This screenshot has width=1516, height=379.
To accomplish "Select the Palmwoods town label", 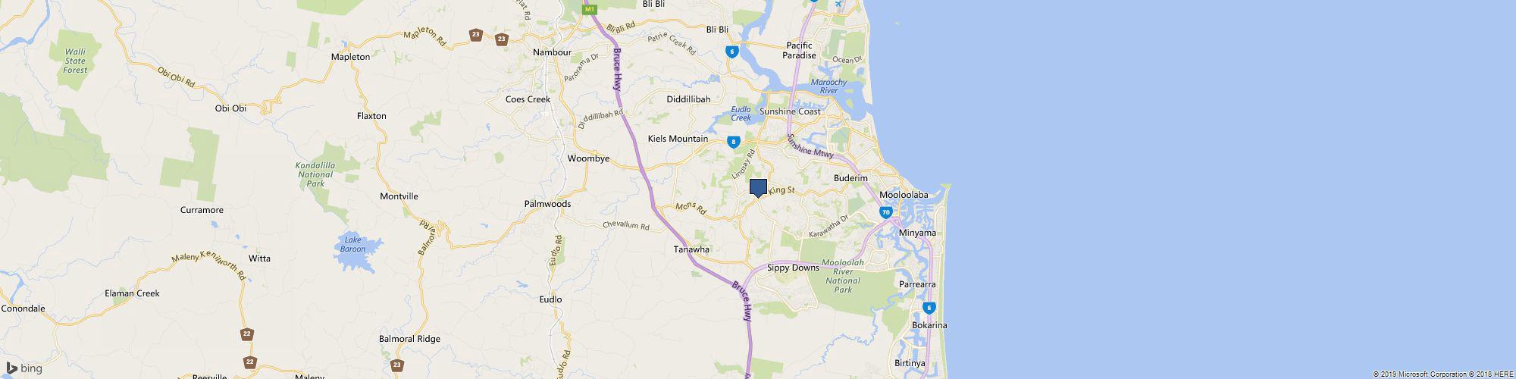I will click(x=548, y=205).
